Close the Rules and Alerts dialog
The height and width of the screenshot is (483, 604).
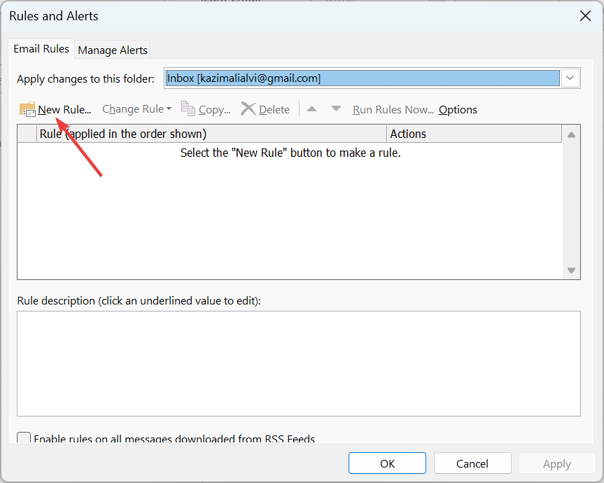coord(585,15)
